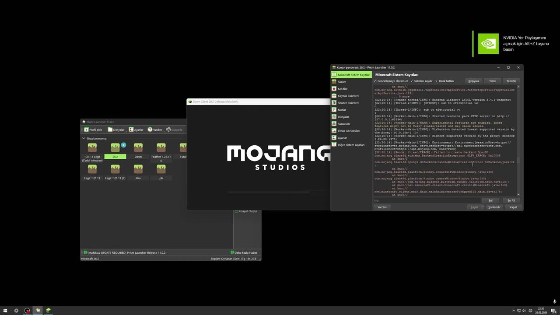Image resolution: width=560 pixels, height=315 pixels.
Task: Open the notification center icon
Action: click(553, 311)
